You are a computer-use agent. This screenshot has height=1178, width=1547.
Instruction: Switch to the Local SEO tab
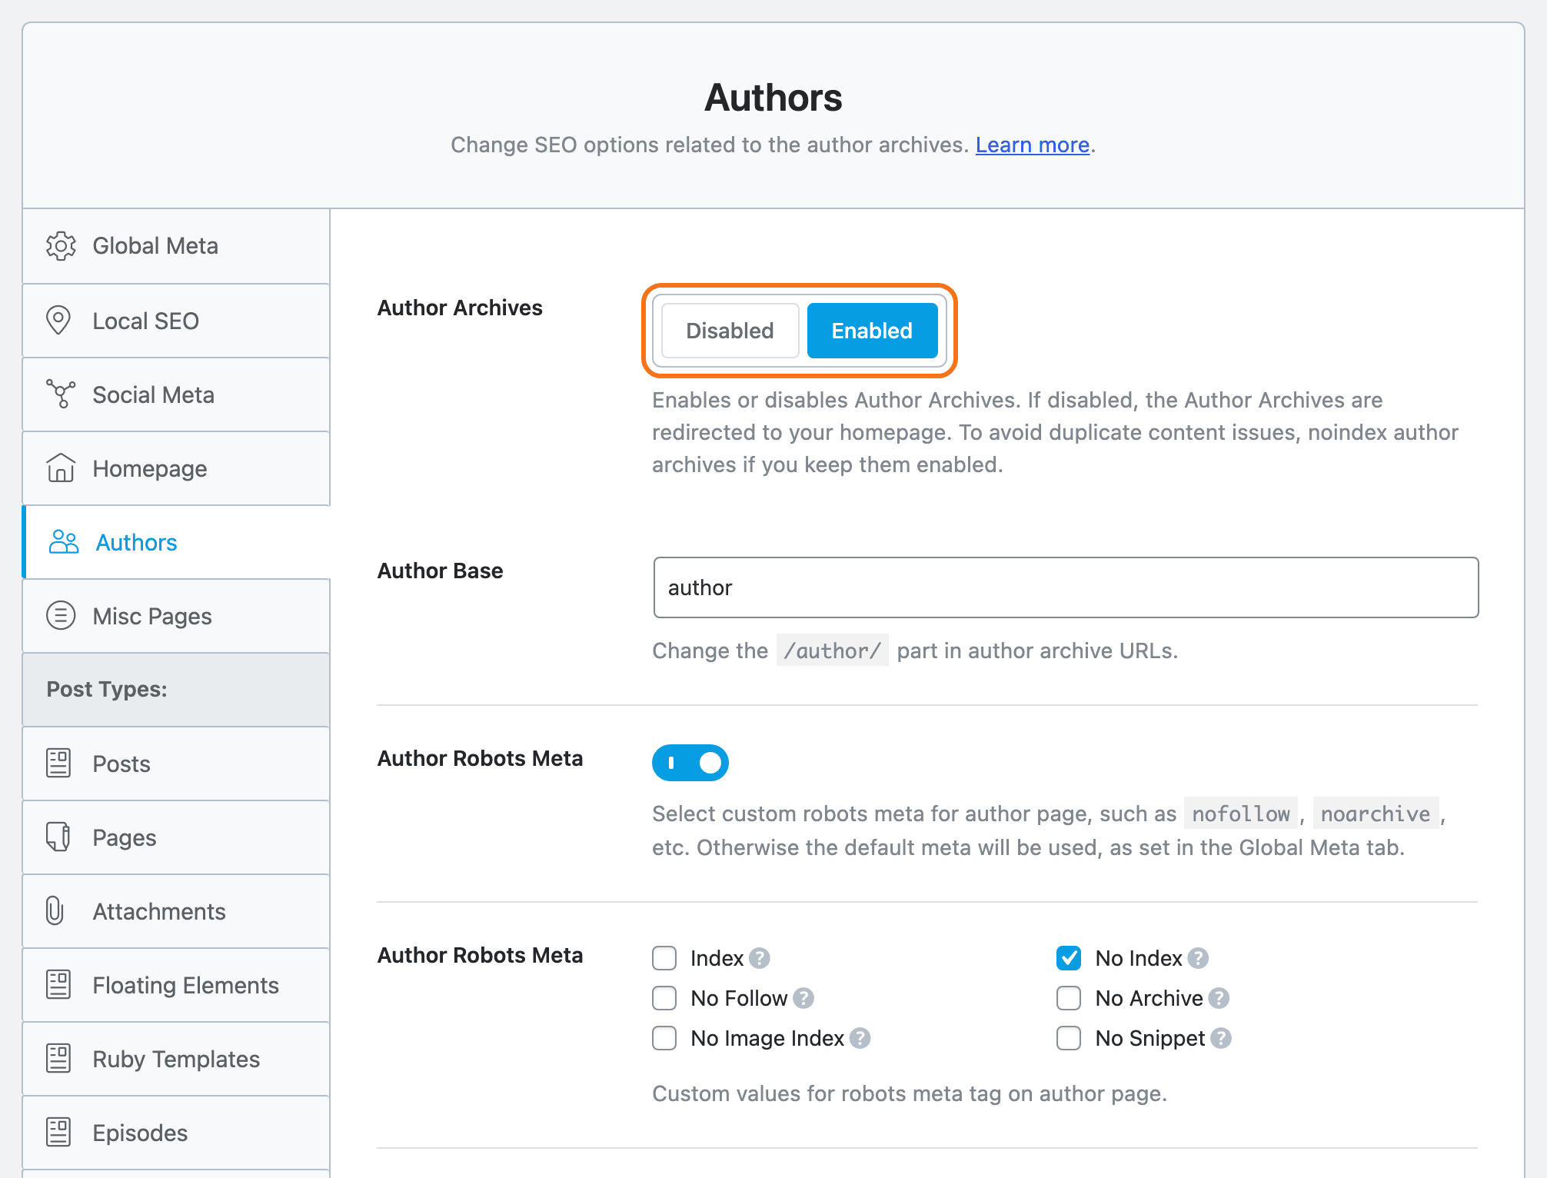point(176,320)
